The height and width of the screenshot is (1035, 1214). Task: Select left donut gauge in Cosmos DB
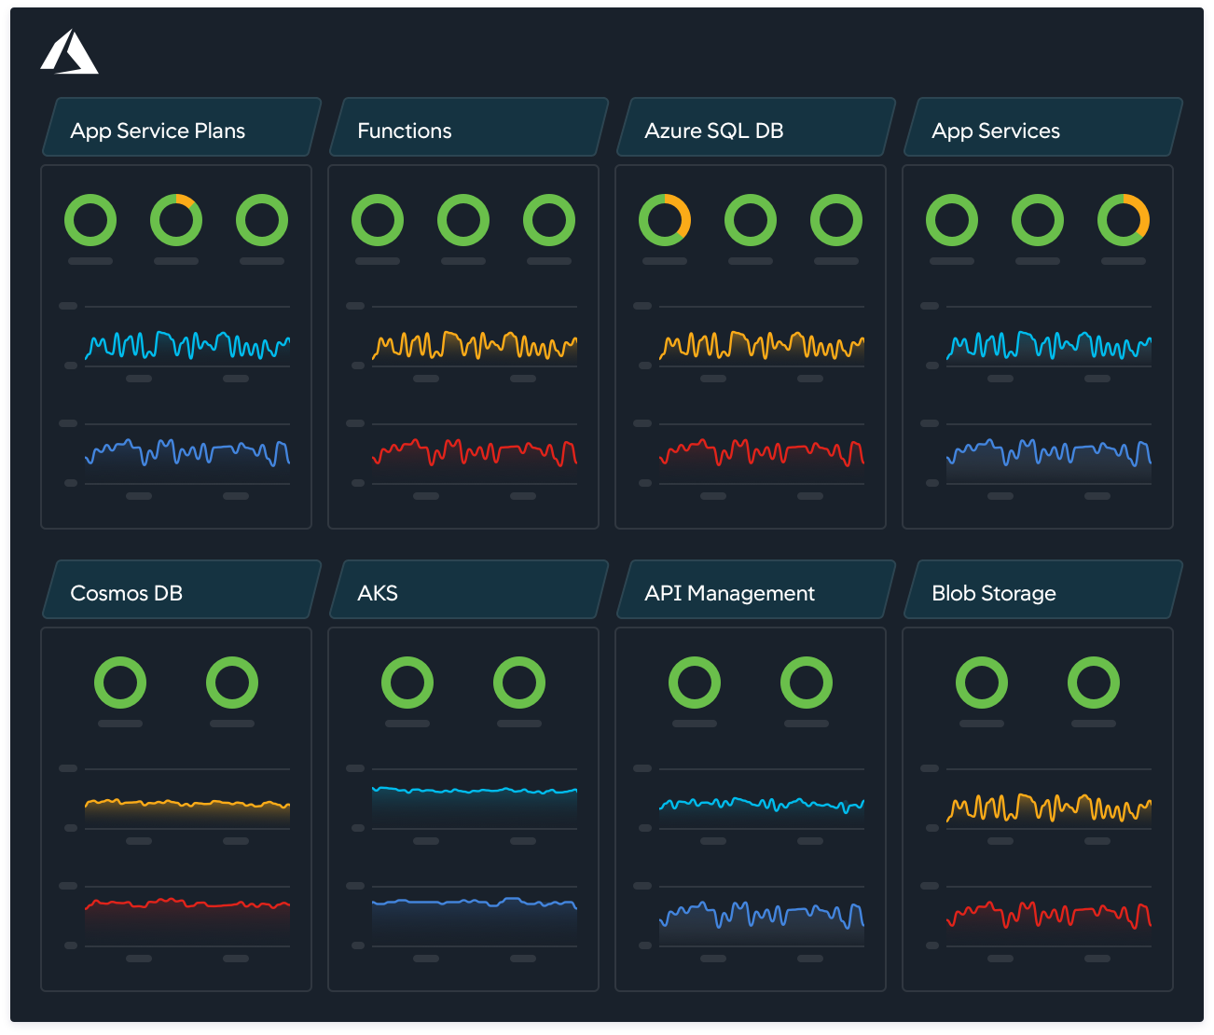[x=120, y=683]
